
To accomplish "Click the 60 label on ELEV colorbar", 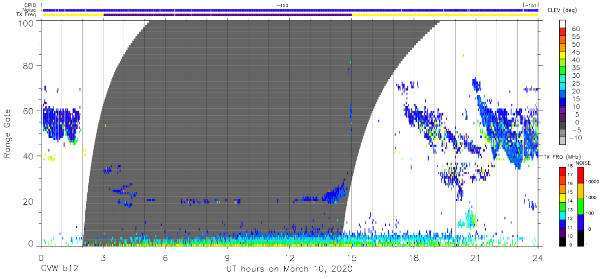I will tap(575, 29).
